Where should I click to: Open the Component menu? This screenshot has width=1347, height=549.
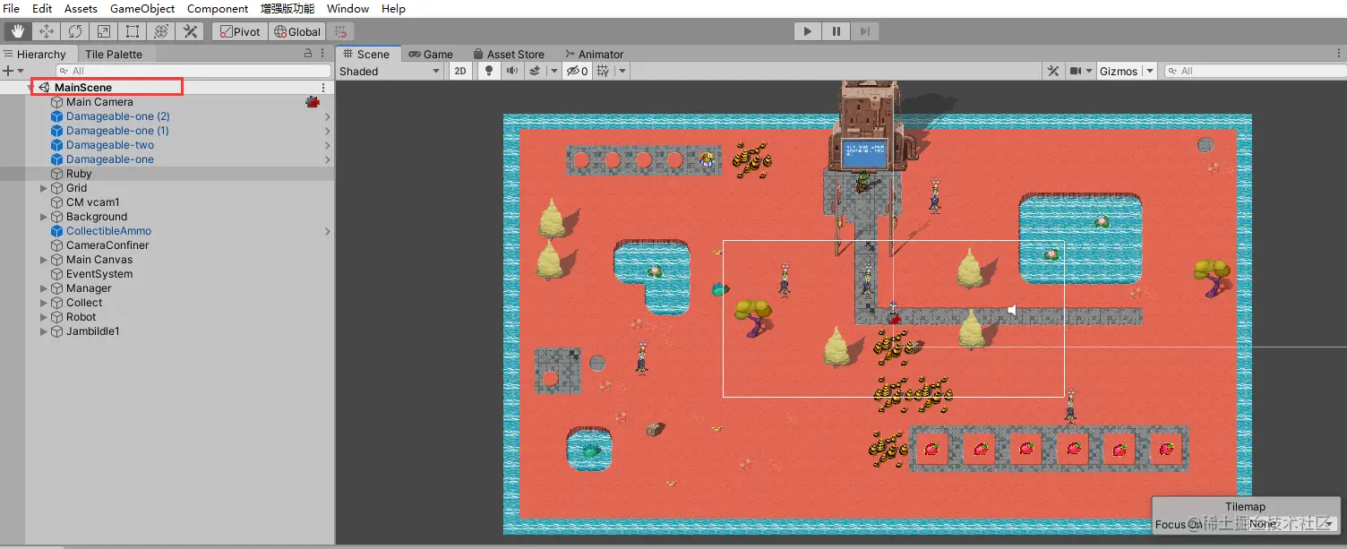[x=218, y=8]
